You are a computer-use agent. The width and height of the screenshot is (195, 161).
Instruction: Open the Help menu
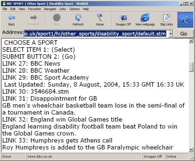86,9
